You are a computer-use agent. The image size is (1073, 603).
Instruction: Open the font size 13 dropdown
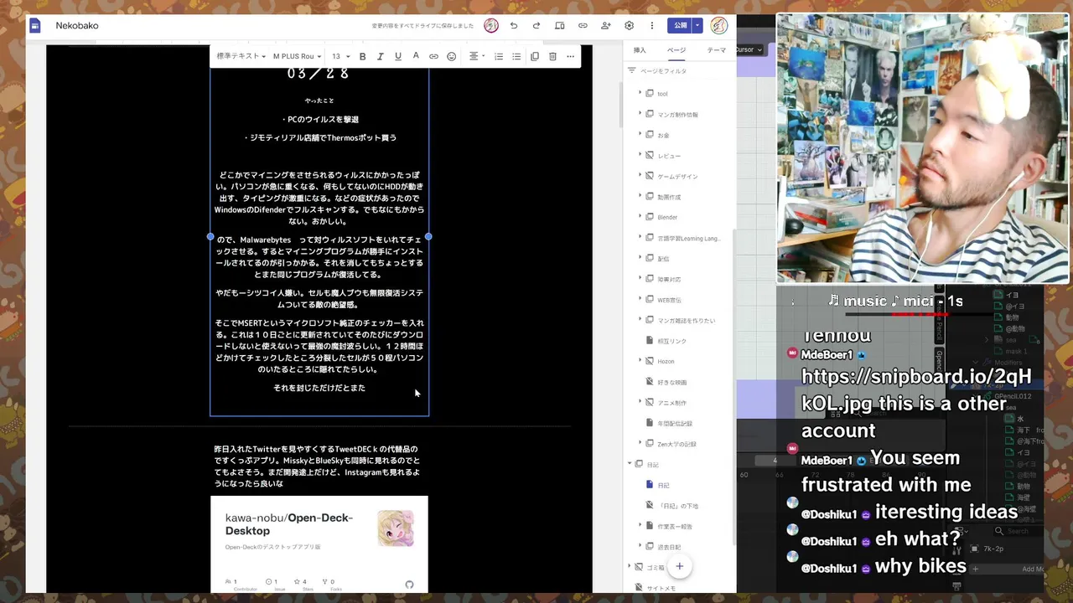(340, 56)
